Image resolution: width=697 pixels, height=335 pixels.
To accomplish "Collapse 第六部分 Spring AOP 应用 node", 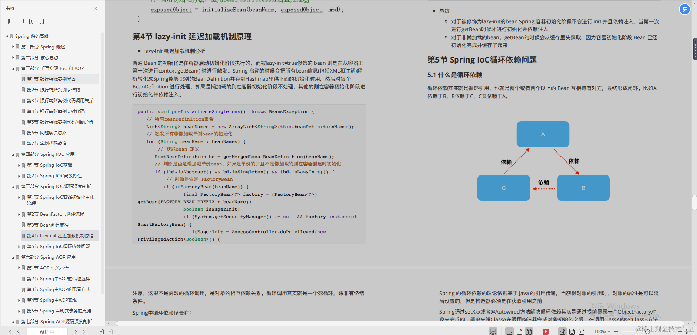I will (13, 258).
